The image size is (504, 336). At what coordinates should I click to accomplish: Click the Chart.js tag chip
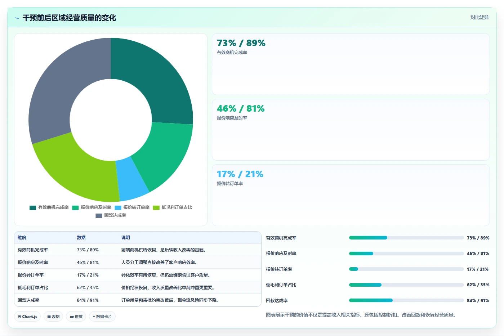27,317
